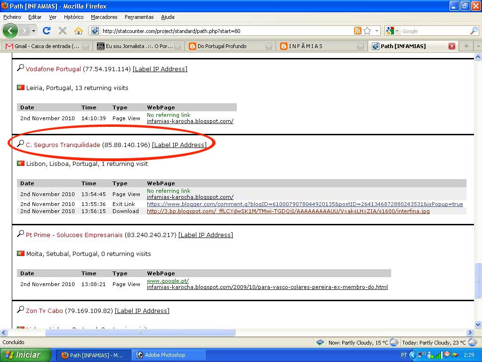
Task: Click the Now: Partly Cloudy weather status
Action: pyautogui.click(x=363, y=342)
